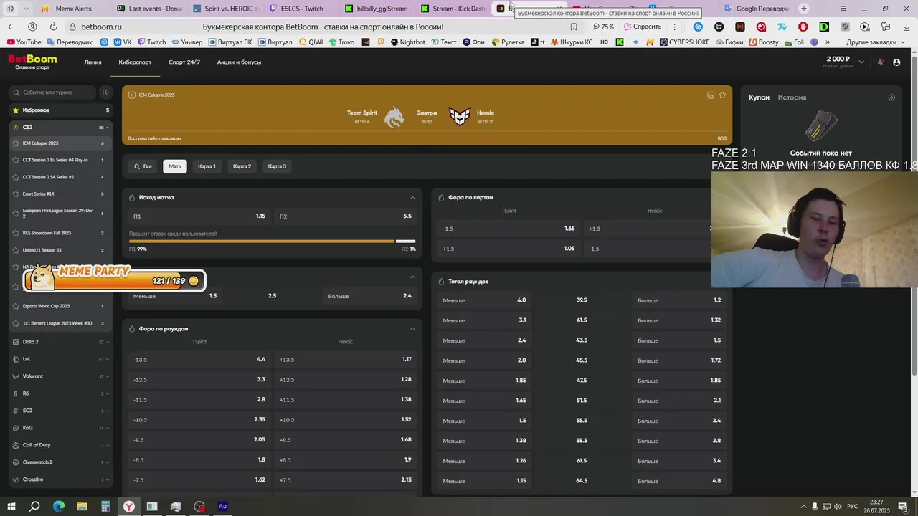Open Twitch bookmark in bookmarks bar
Image resolution: width=918 pixels, height=516 pixels.
point(151,42)
